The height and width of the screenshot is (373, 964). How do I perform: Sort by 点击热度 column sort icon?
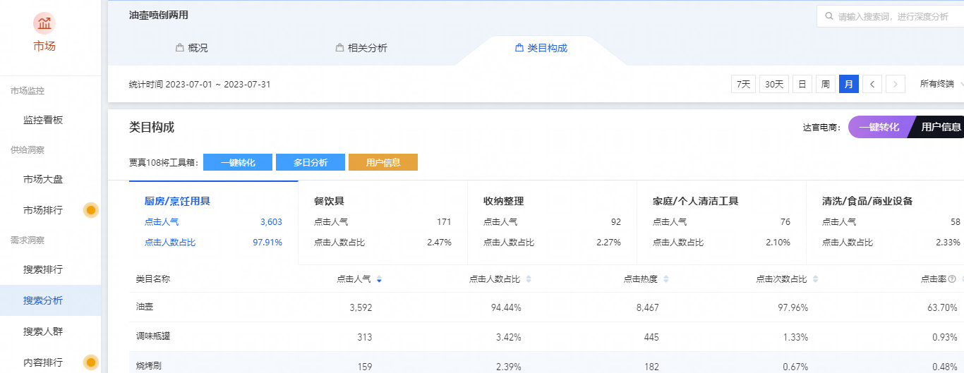point(666,279)
